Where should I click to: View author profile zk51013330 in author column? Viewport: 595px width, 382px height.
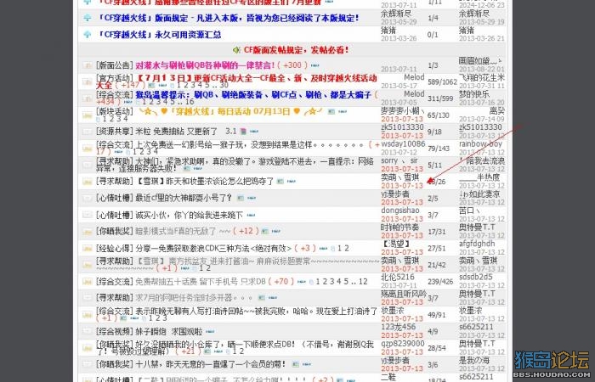(x=402, y=127)
